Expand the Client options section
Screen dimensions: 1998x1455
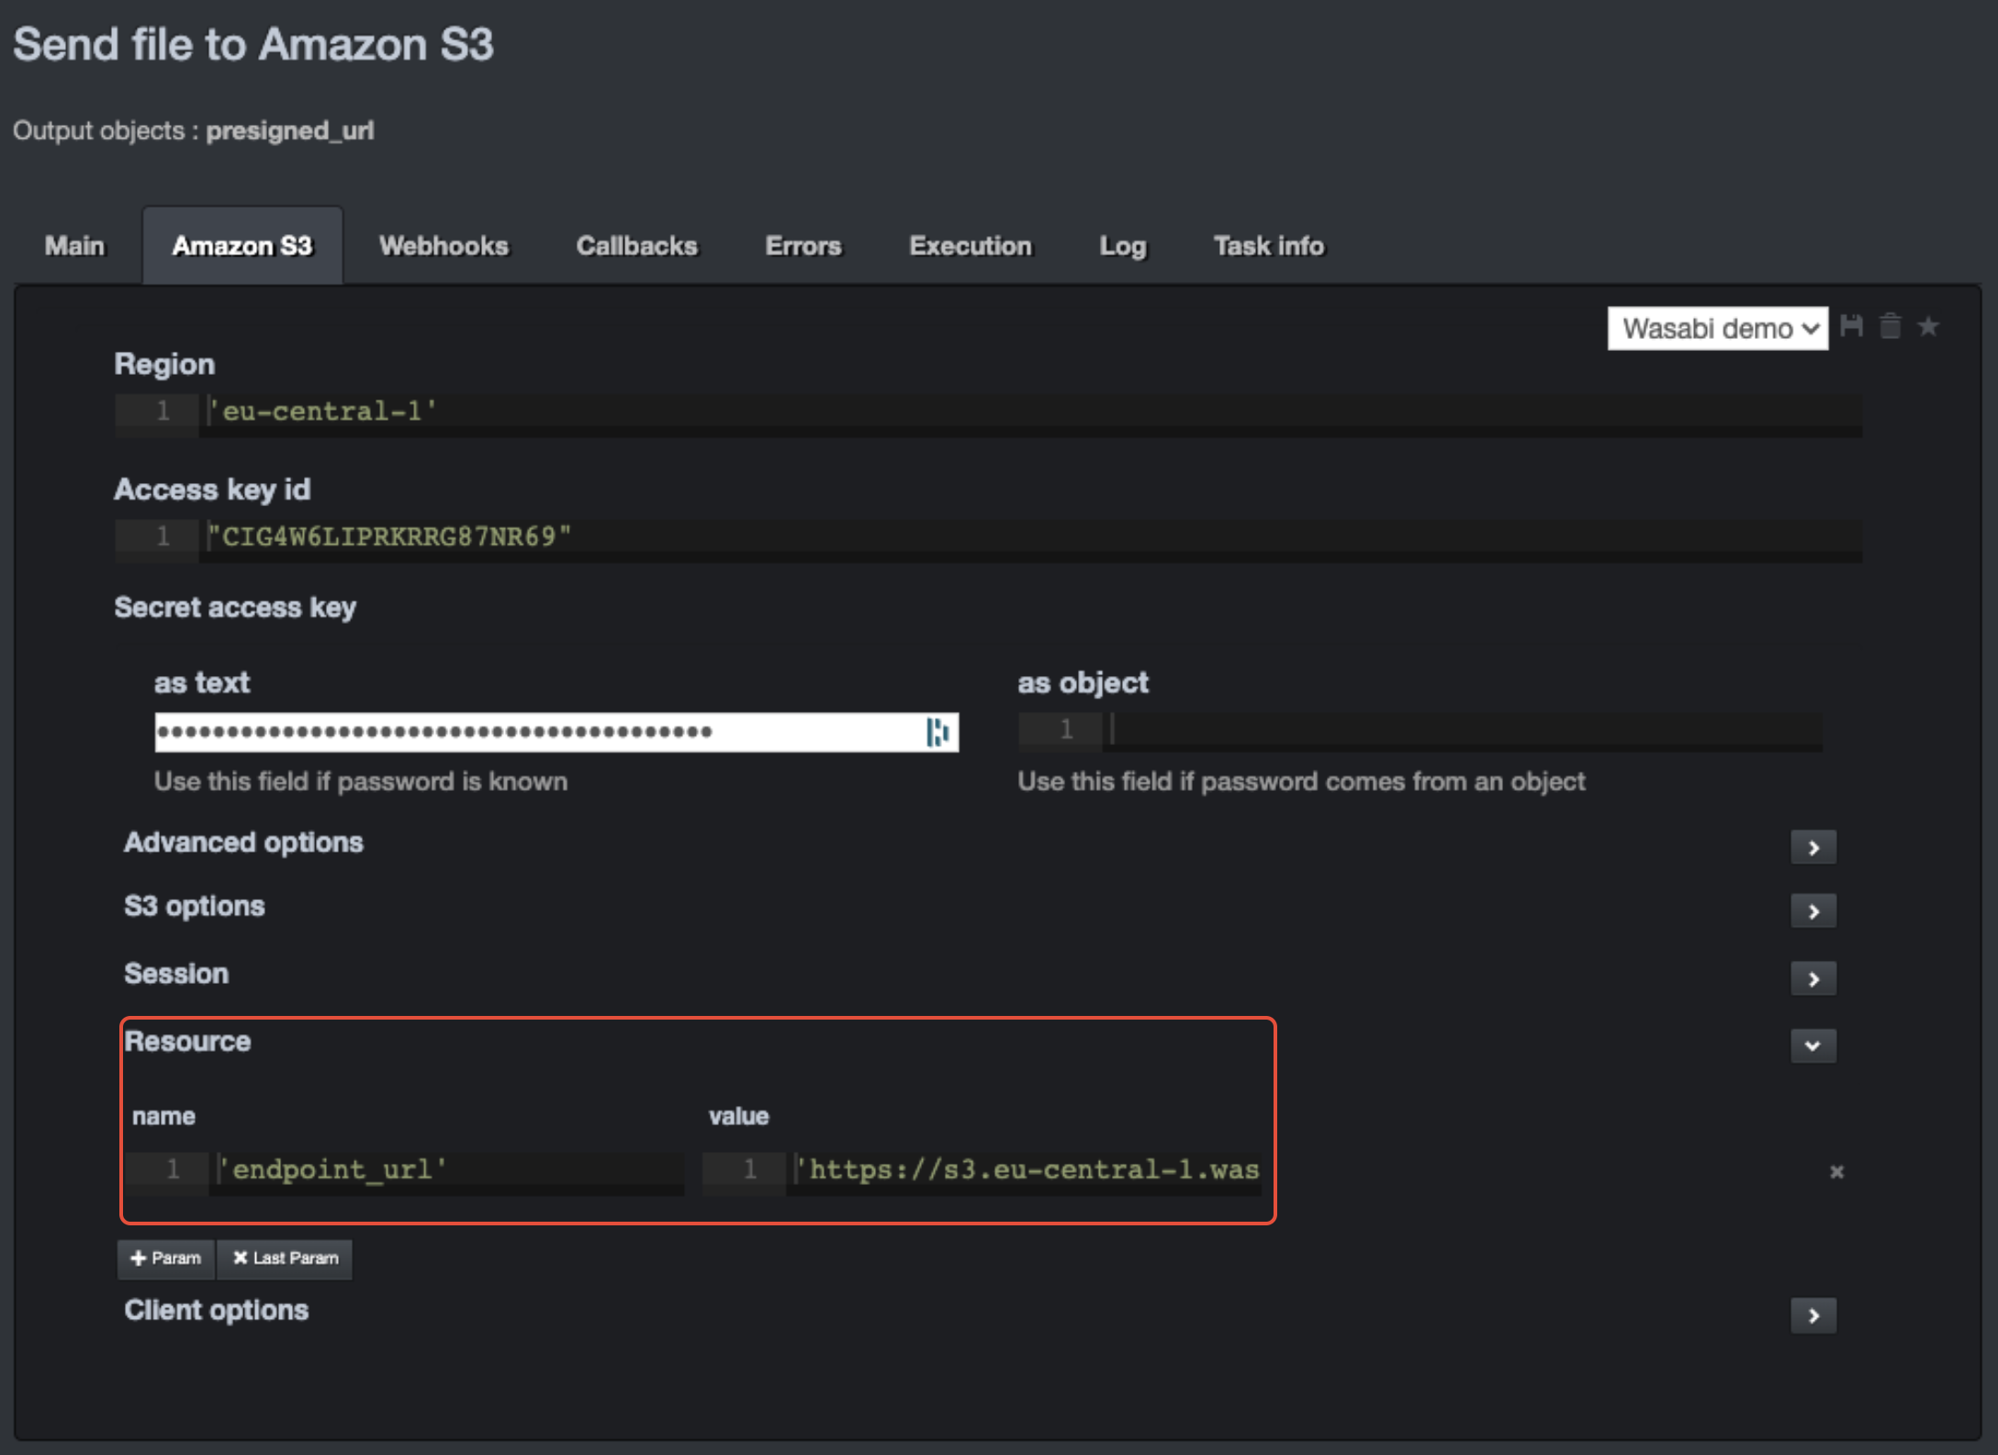pyautogui.click(x=1813, y=1315)
